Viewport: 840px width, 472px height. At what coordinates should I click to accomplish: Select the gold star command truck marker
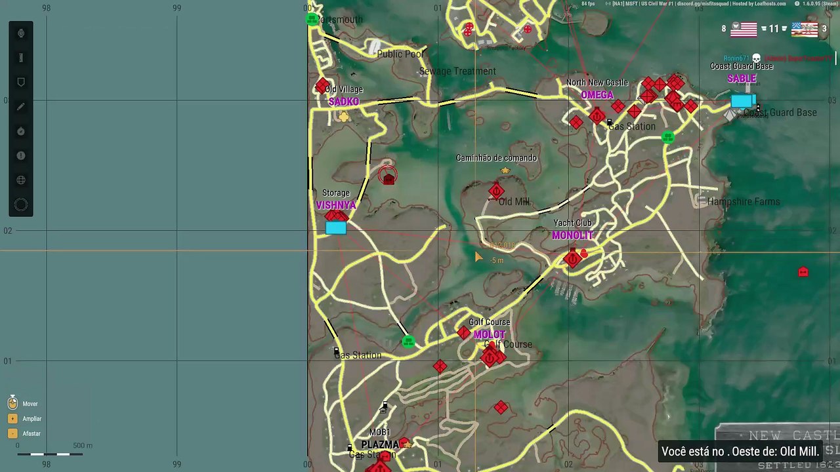(x=505, y=170)
